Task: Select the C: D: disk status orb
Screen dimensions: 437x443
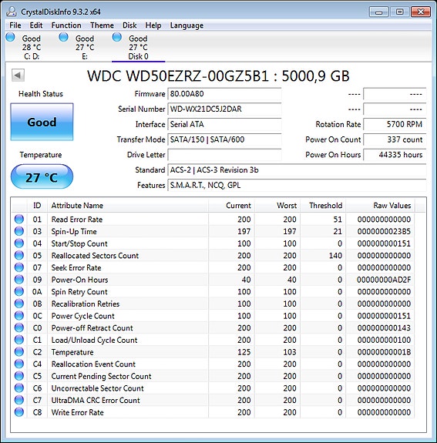Action: pyautogui.click(x=10, y=37)
